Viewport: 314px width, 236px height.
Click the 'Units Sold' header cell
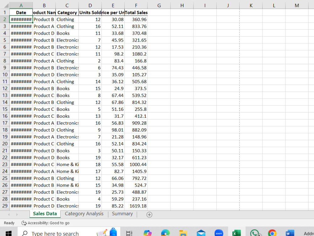pyautogui.click(x=90, y=13)
